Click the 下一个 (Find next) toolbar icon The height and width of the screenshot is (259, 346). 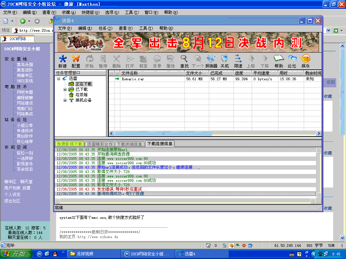point(198,61)
